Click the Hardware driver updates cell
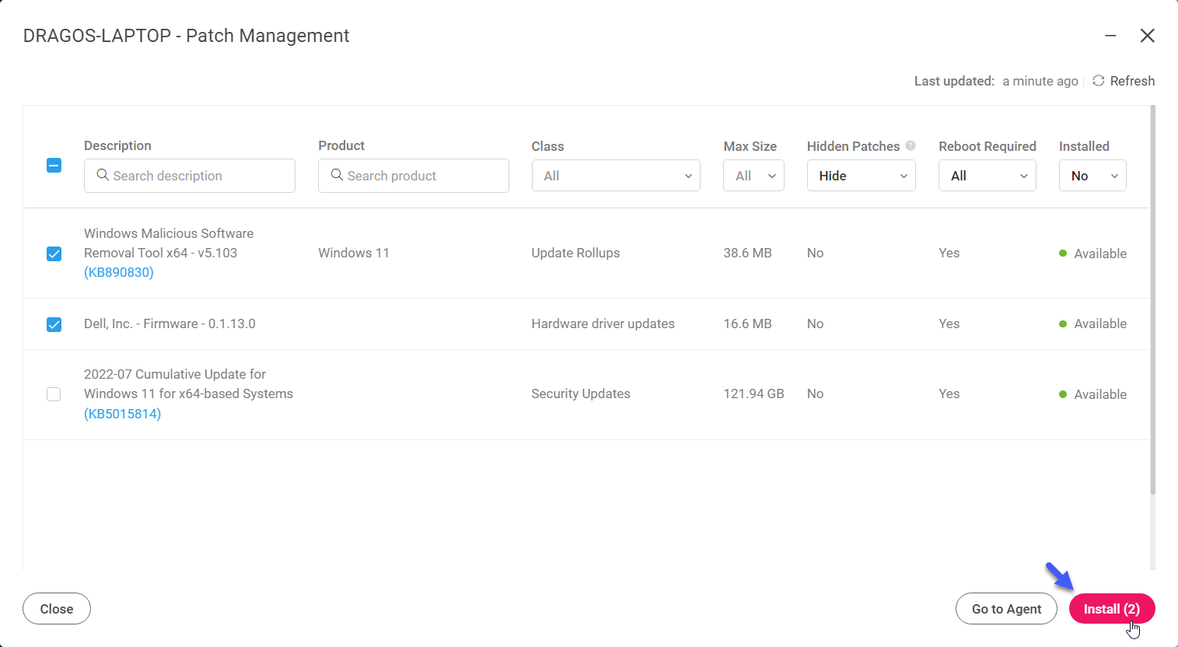The image size is (1178, 647). [x=603, y=323]
